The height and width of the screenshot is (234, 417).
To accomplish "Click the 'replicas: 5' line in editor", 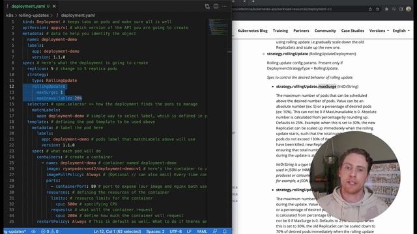I will pos(40,69).
